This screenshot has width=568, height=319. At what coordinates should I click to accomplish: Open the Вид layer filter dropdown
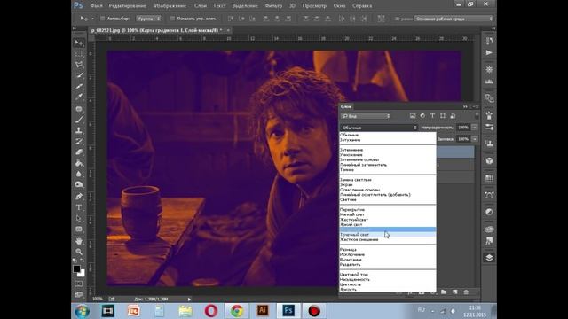[x=366, y=116]
